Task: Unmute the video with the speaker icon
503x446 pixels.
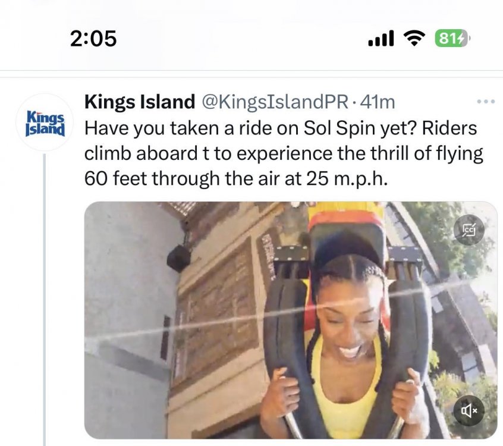Action: click(x=469, y=411)
